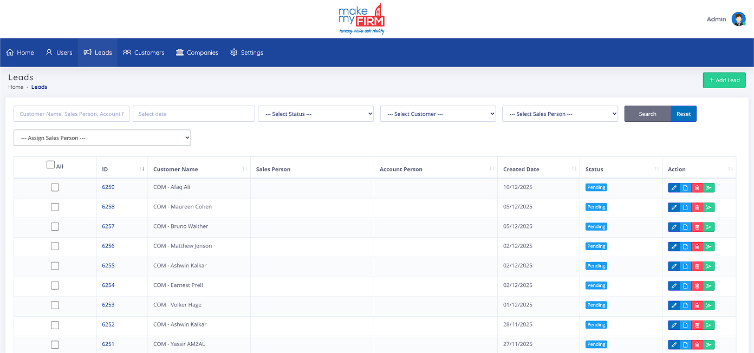
Task: Click the Admin avatar picture
Action: pos(739,18)
